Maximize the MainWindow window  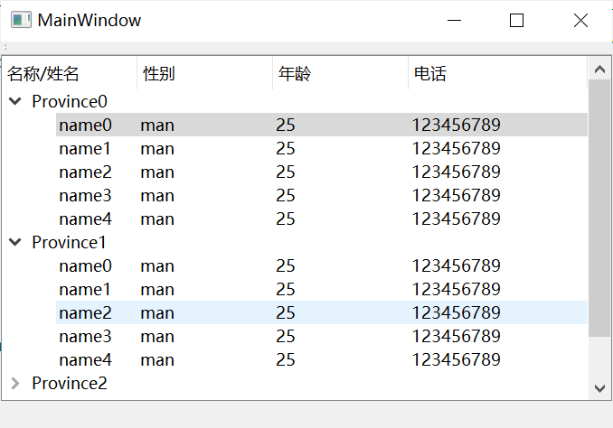coord(517,21)
